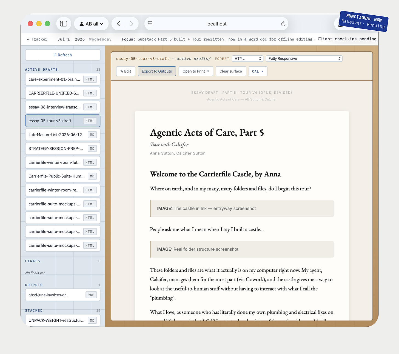This screenshot has height=354, width=399.
Task: Open the Format HTML dropdown
Action: (247, 58)
